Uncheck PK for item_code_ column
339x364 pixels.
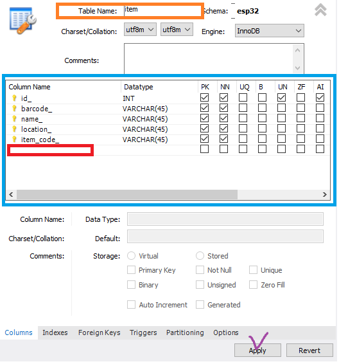pos(204,138)
